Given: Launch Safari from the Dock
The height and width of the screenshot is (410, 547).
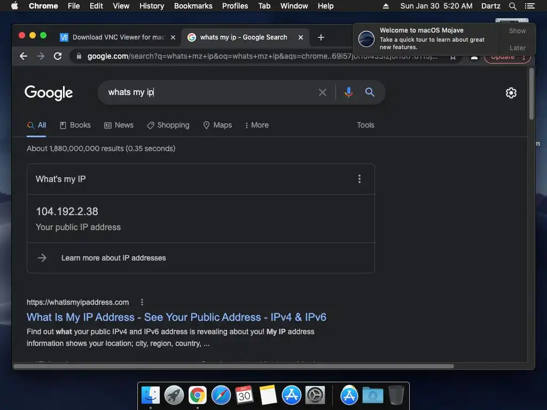Looking at the screenshot, I should [x=221, y=396].
